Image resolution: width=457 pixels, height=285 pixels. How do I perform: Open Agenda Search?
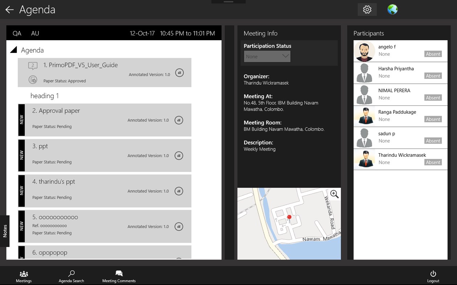71,277
